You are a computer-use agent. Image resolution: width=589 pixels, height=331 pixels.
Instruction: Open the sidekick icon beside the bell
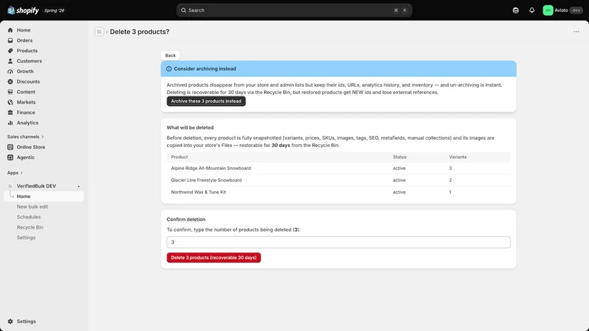[515, 10]
